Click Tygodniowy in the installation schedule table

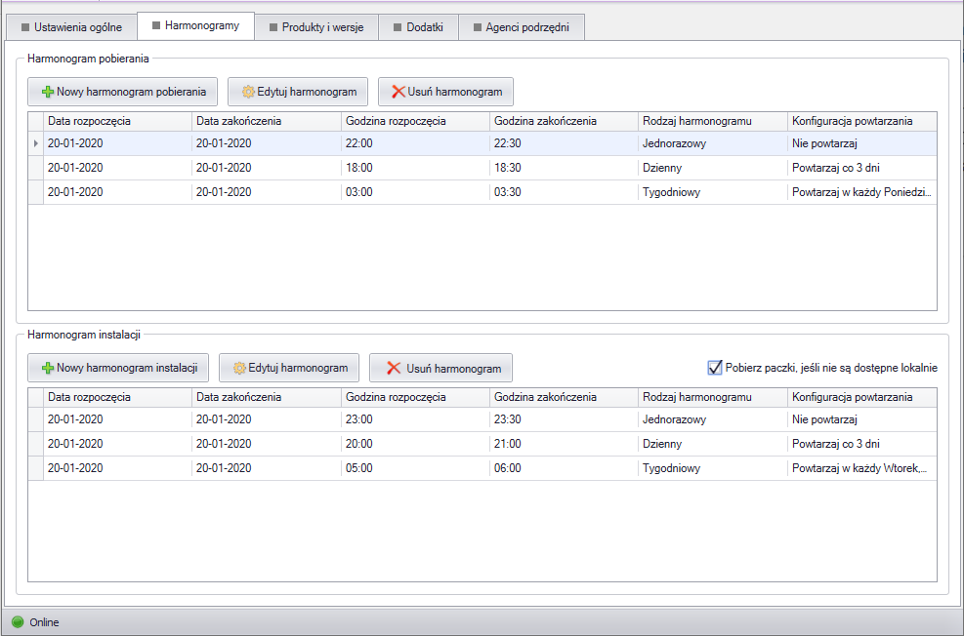pos(713,468)
